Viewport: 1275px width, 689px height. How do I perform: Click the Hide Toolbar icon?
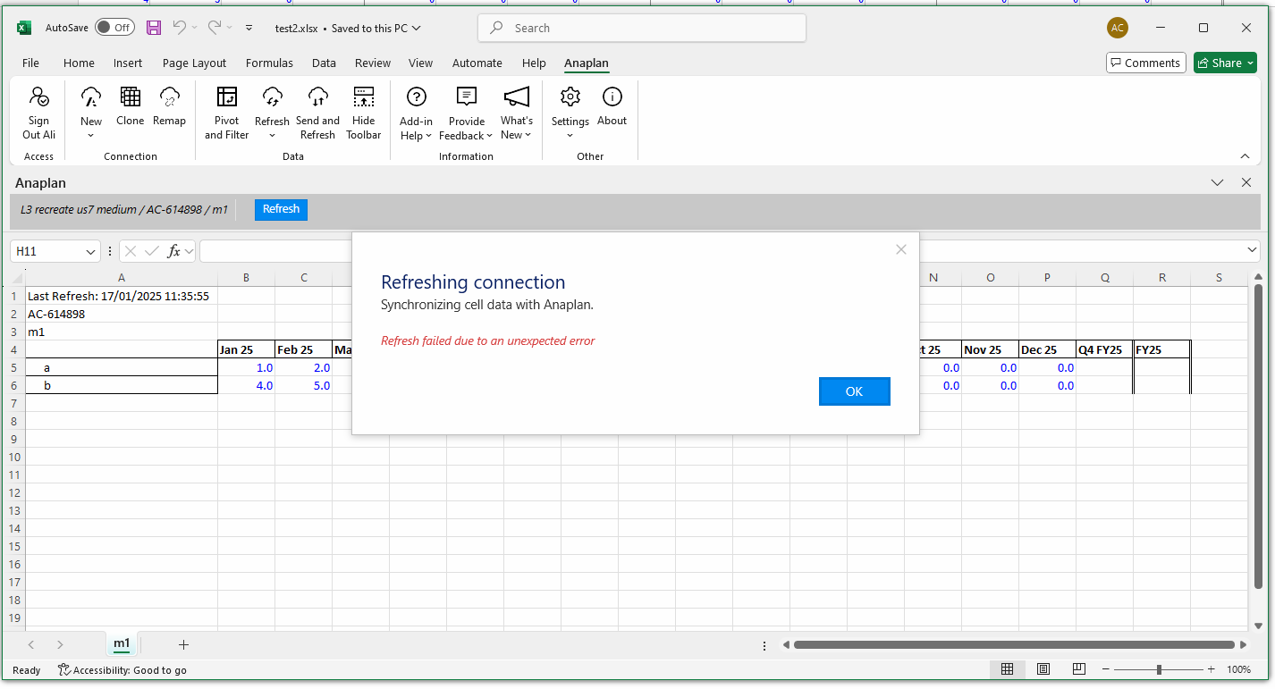click(363, 98)
